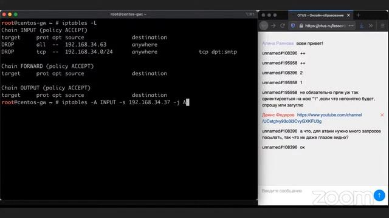Open the browser hamburger menu

(x=382, y=25)
